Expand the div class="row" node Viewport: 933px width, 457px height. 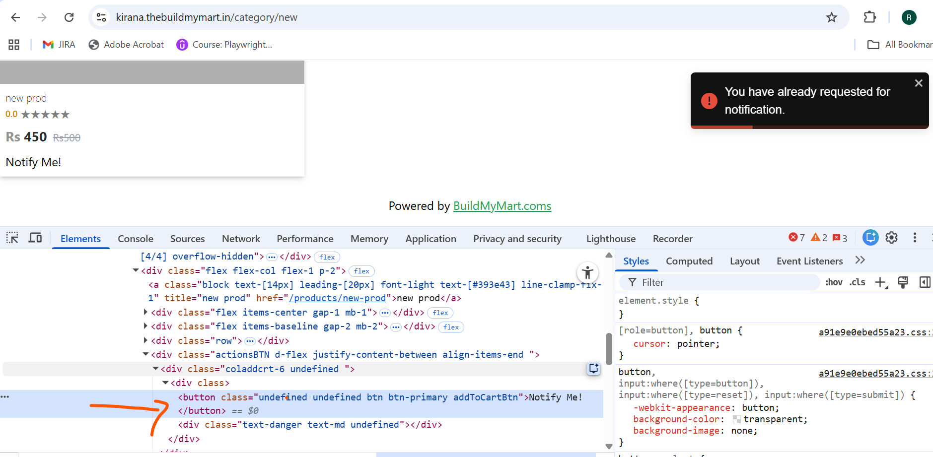(x=145, y=340)
